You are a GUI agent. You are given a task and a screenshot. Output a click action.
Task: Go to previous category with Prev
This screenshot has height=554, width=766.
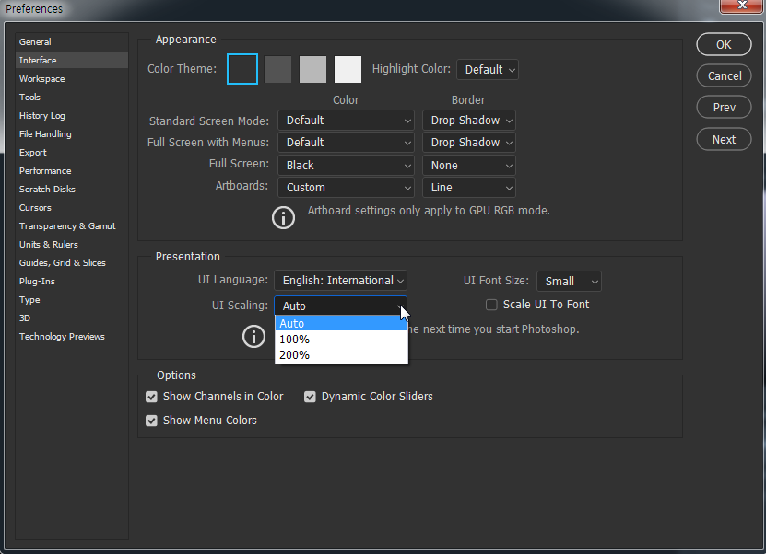click(724, 108)
